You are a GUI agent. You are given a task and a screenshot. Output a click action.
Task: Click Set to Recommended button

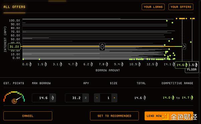point(114,116)
